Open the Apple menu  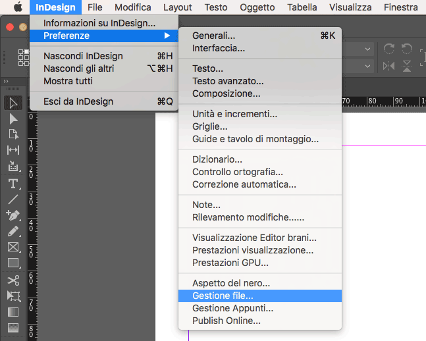click(18, 7)
